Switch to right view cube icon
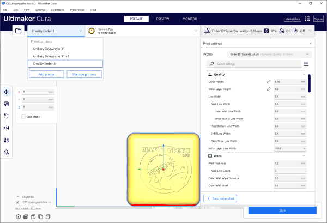This screenshot has width=327, height=223. 48,217
